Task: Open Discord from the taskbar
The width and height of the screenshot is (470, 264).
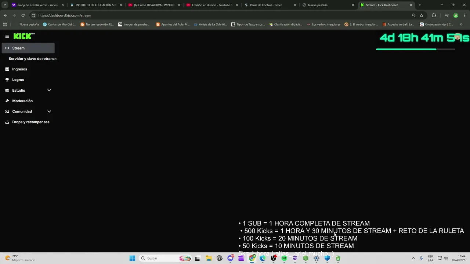Action: tap(230, 258)
